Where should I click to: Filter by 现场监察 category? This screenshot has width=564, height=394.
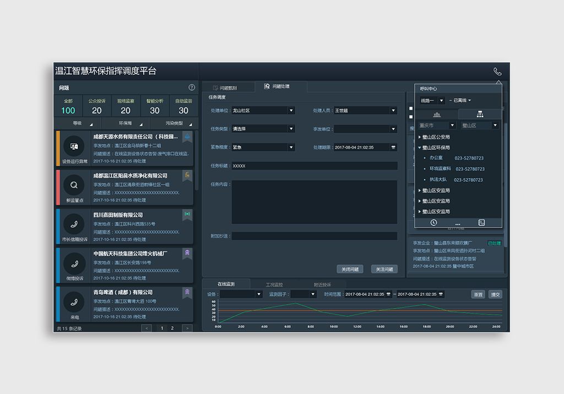click(x=126, y=106)
